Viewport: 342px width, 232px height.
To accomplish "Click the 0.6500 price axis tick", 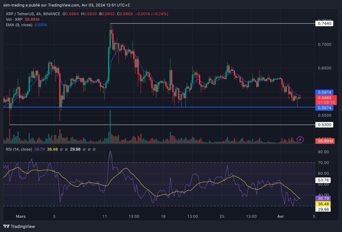I will click(x=325, y=68).
